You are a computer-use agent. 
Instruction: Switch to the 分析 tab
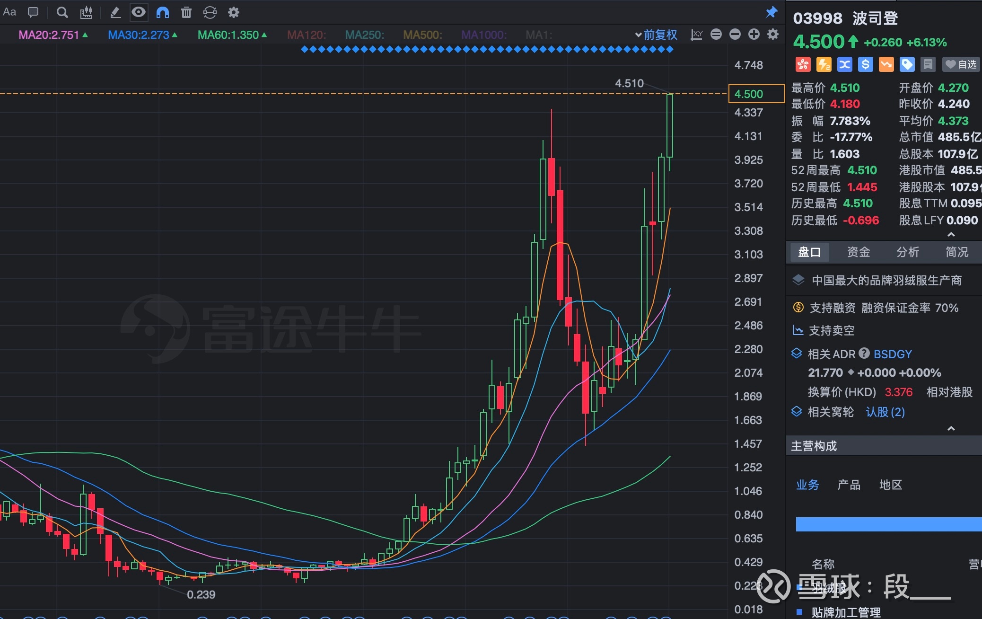pos(908,252)
